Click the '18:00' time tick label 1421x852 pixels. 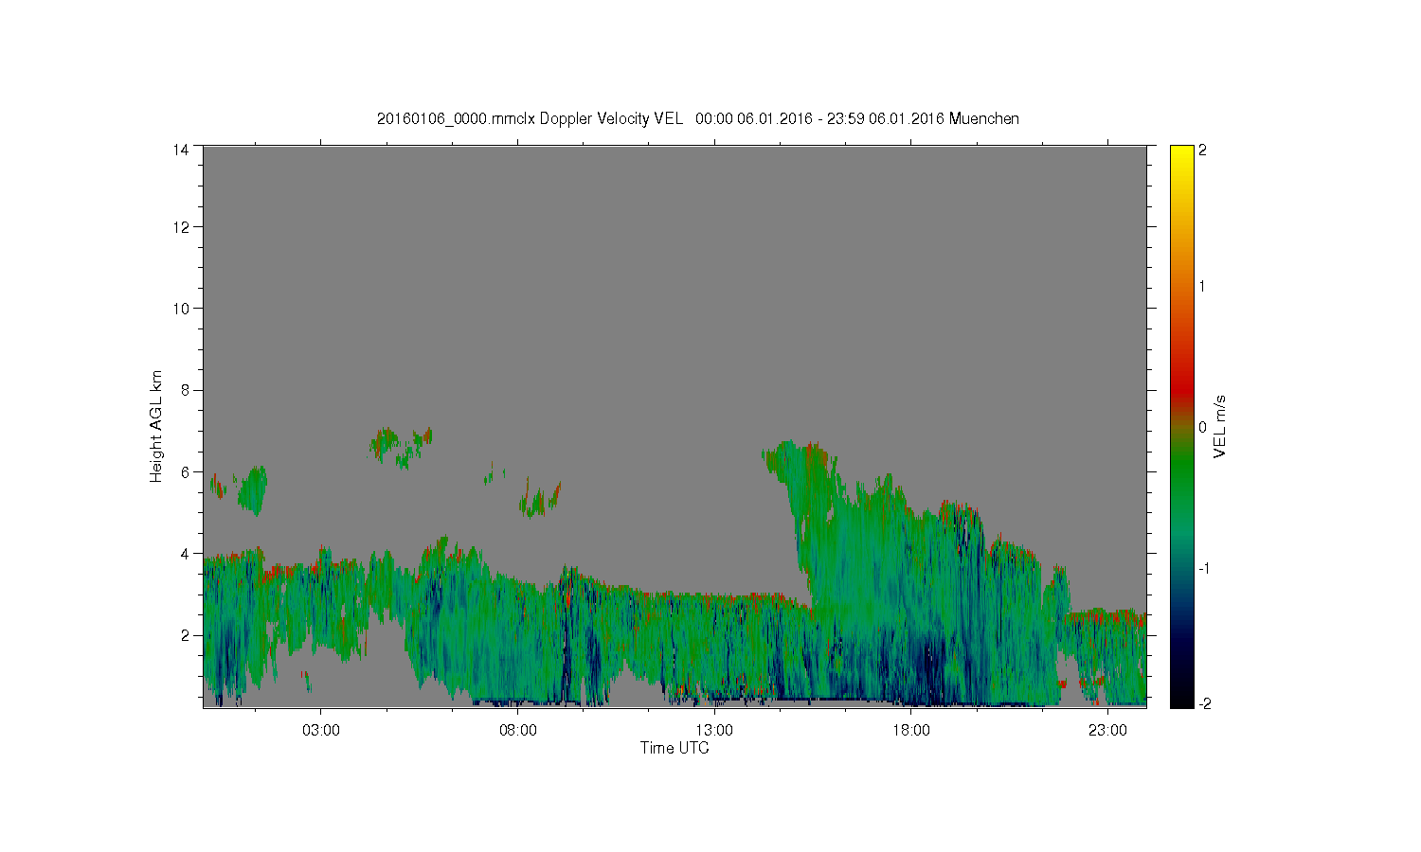(911, 730)
